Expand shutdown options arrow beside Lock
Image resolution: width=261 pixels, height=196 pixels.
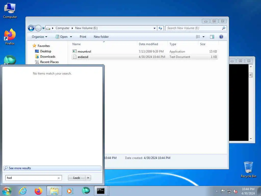(88, 178)
